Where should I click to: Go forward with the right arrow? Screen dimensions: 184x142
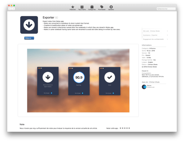tap(13, 9)
